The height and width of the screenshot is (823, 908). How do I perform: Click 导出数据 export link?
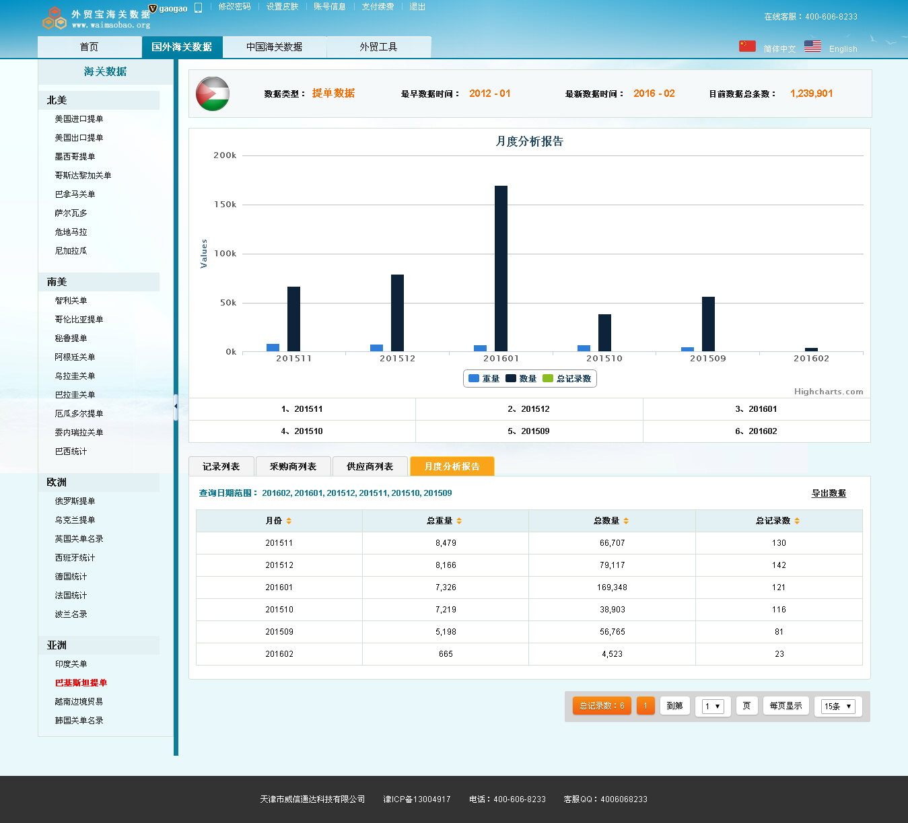pos(829,493)
